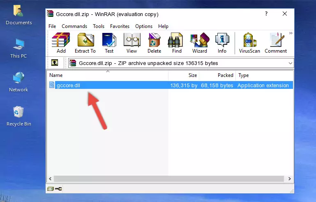Start VirusScan on the archive

pos(249,43)
